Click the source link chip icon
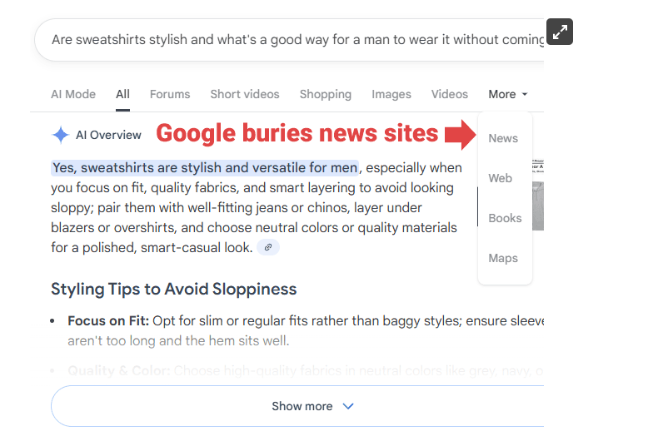The height and width of the screenshot is (446, 663). 267,247
